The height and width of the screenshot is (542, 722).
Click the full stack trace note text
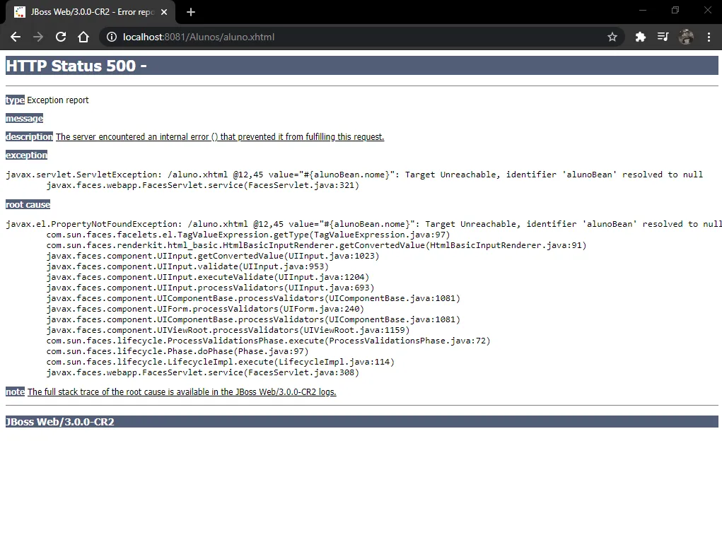click(x=182, y=391)
